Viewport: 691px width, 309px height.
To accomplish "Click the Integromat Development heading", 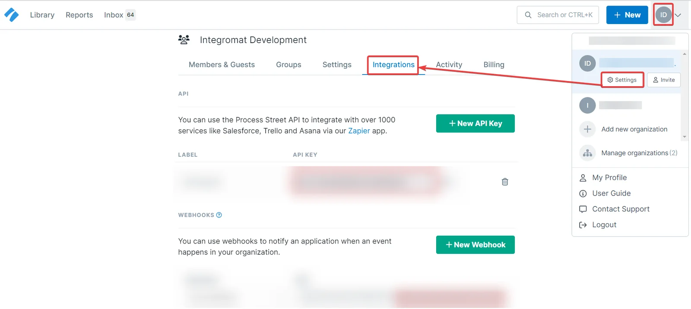I will [x=253, y=40].
